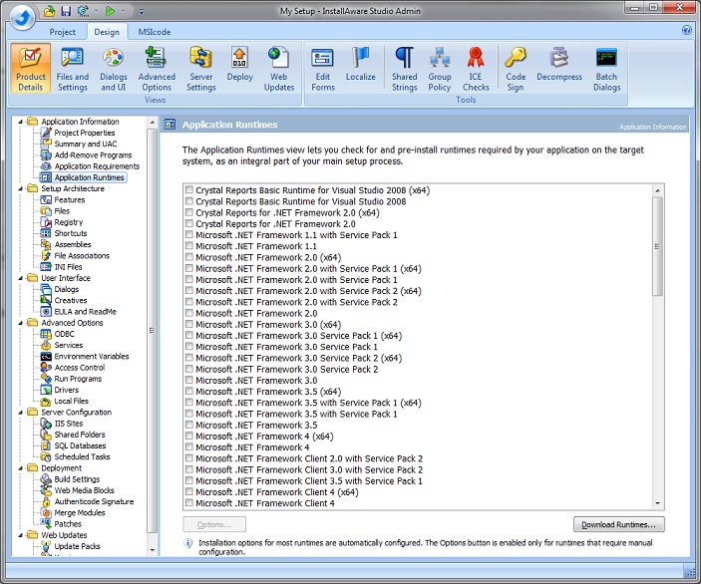Screen dimensions: 701x584
Task: Enable .NET Framework 3.5 with Service Pack 1
Action: pos(189,414)
